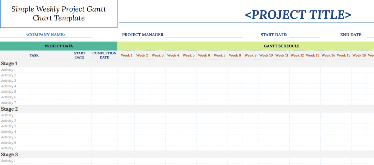Select the Week 11 column header

[281, 55]
